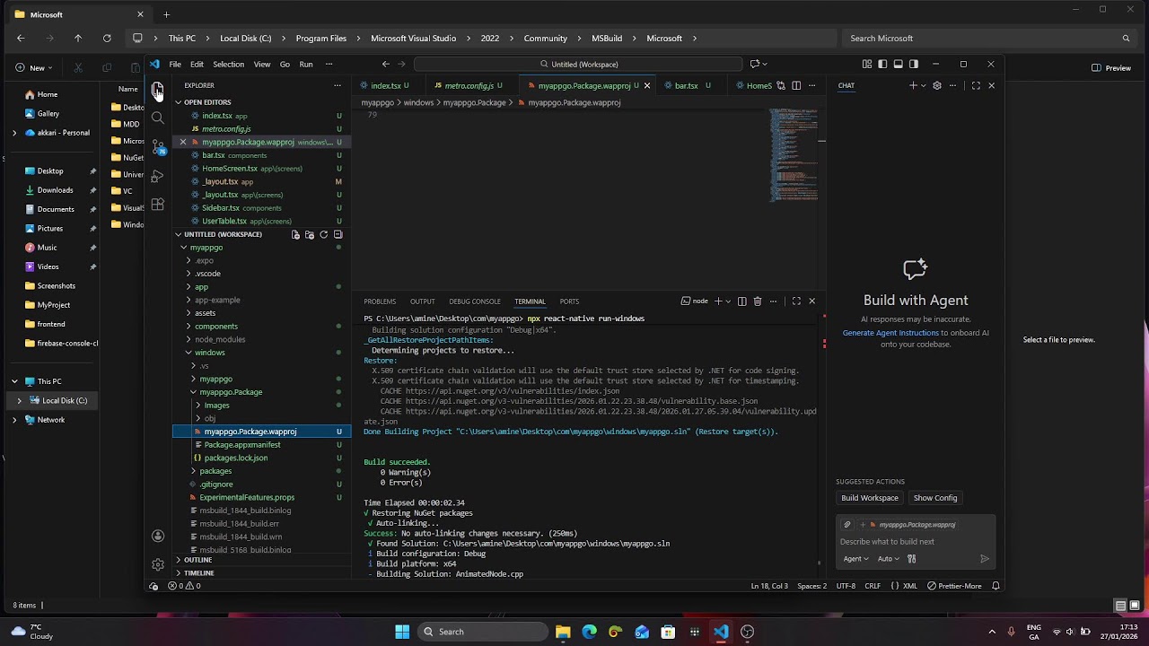The image size is (1149, 646).
Task: Customize layout icon in title bar
Action: pyautogui.click(x=866, y=64)
